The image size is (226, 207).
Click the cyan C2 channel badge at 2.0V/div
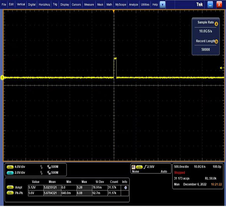9,172
